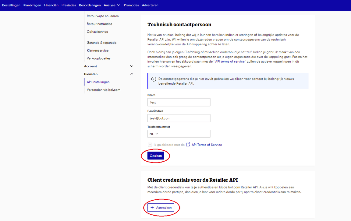
Task: Open Beoordelingen in the navigation bar
Action: point(90,5)
